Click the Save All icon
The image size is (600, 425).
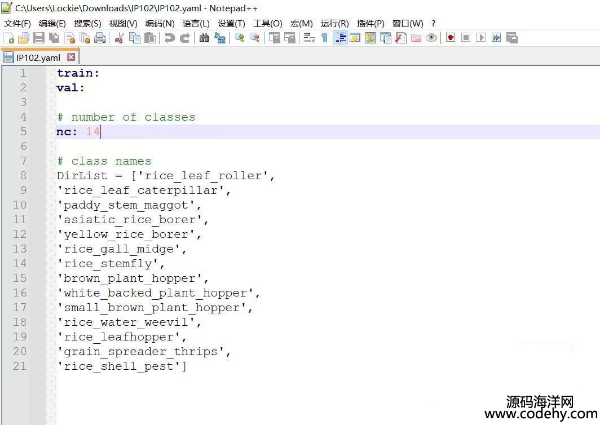(x=54, y=38)
